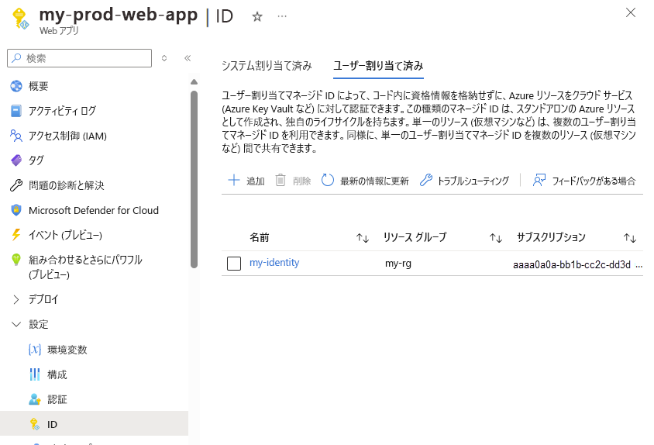Collapse the sidebar with double chevron

tap(188, 58)
